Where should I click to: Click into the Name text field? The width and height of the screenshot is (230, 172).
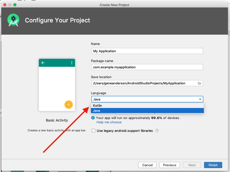click(x=147, y=51)
